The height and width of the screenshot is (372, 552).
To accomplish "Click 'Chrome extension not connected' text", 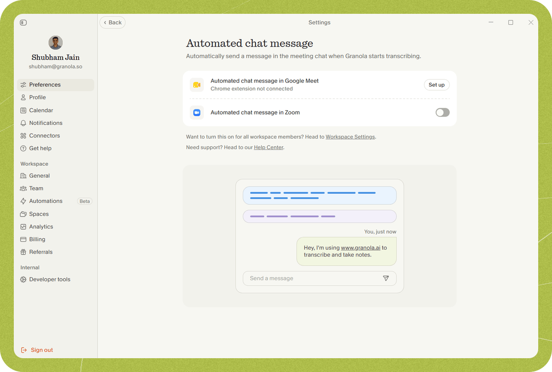I will pyautogui.click(x=252, y=89).
